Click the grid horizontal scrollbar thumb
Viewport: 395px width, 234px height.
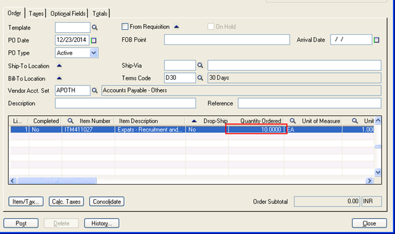click(x=57, y=181)
